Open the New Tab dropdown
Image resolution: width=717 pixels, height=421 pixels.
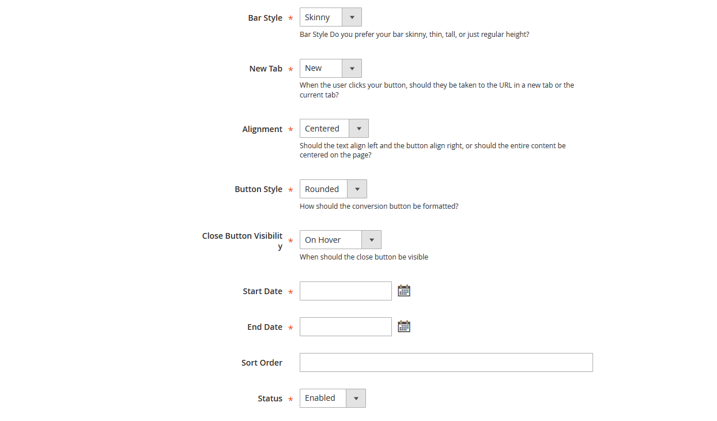331,68
